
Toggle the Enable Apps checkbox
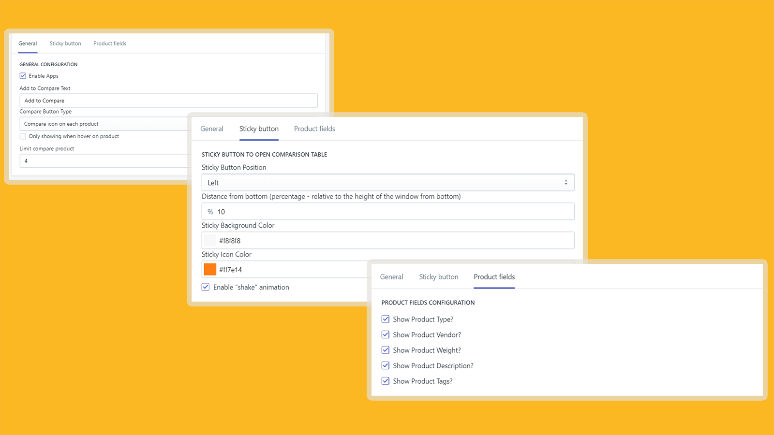pos(23,76)
